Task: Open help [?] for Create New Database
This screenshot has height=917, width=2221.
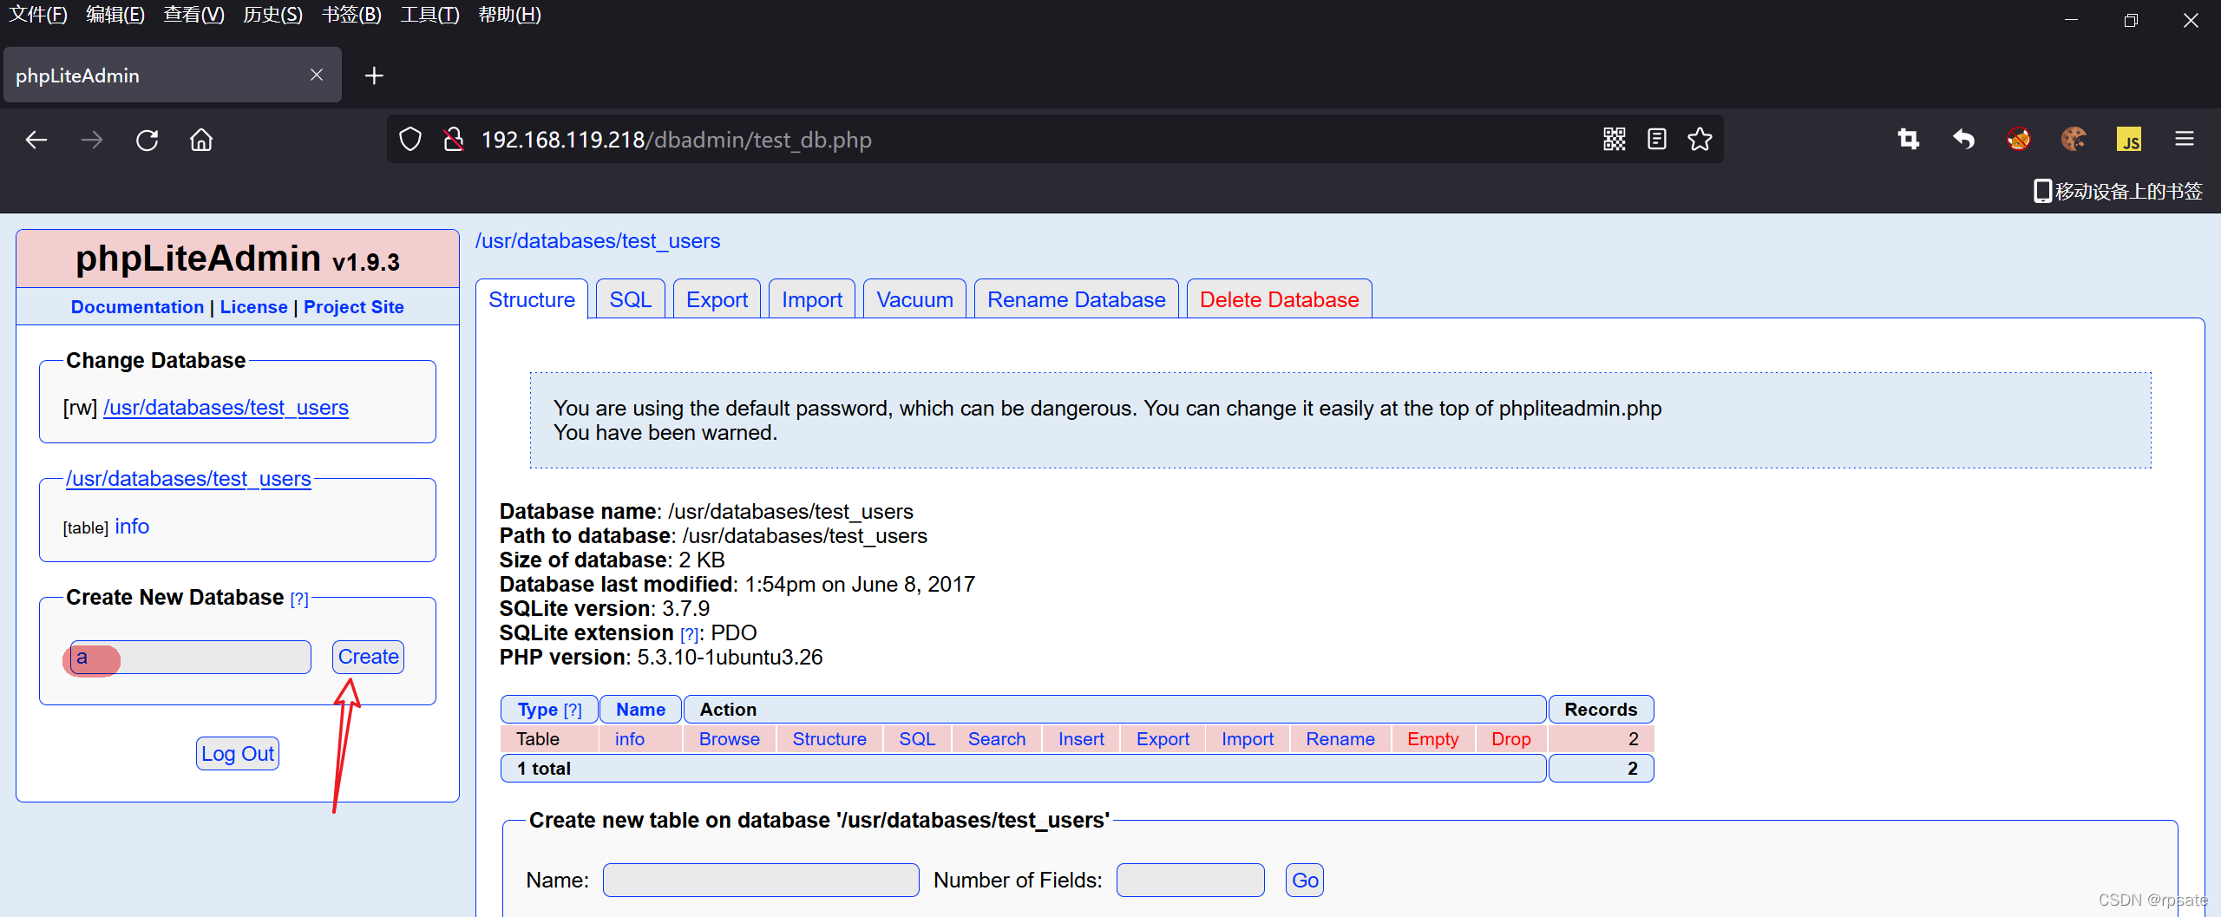Action: (299, 599)
